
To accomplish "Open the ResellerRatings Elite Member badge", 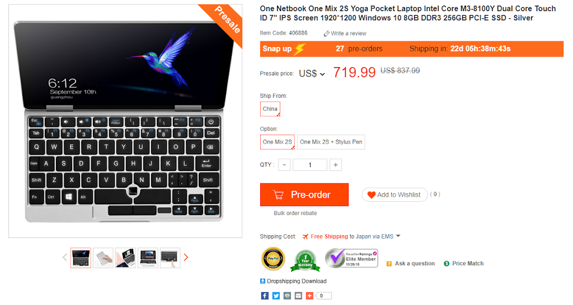I will [351, 258].
